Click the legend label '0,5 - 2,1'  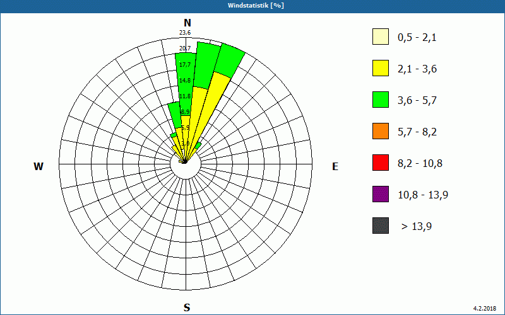pyautogui.click(x=417, y=38)
